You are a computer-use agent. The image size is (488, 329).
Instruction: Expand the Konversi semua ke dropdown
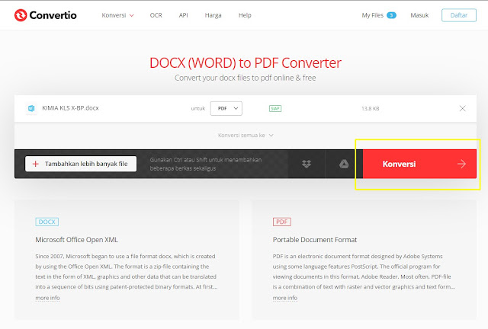246,136
